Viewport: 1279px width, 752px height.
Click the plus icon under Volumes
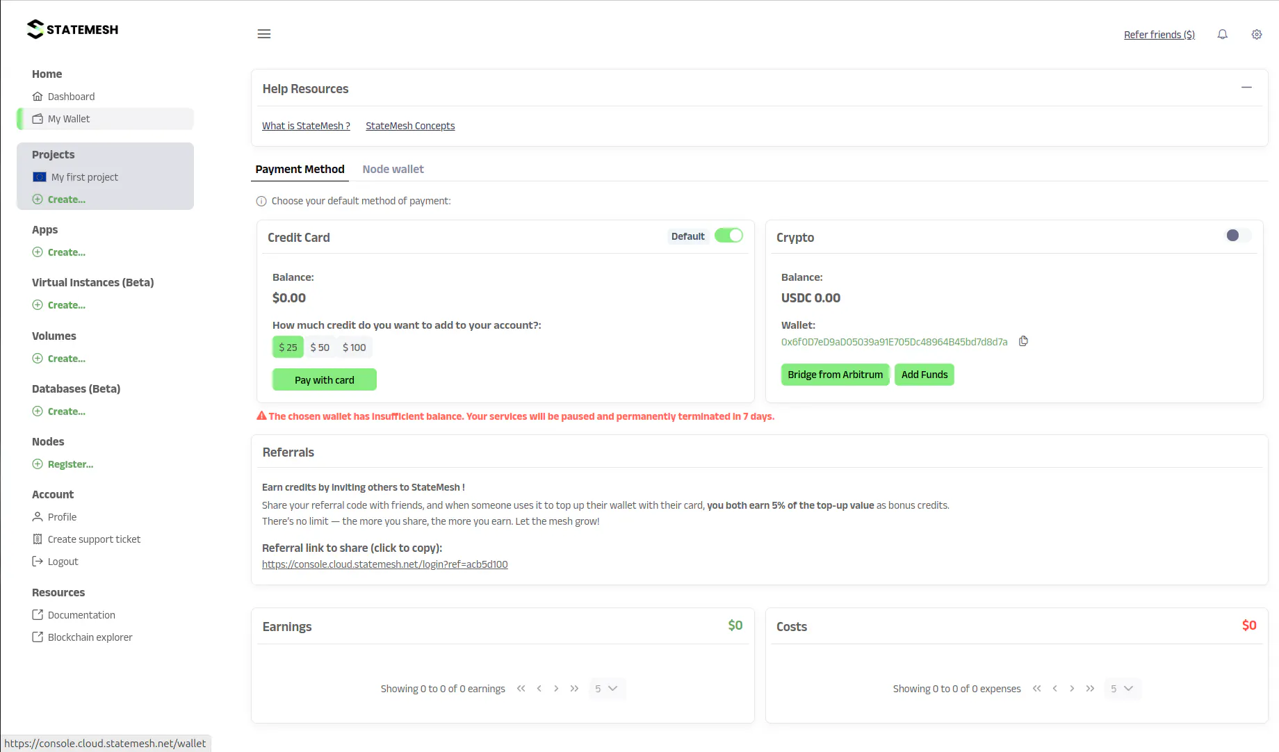click(x=38, y=359)
